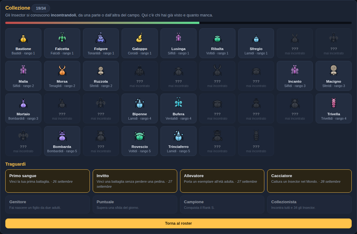
Task: Click the green Falcetta mantis icon
Action: [62, 38]
